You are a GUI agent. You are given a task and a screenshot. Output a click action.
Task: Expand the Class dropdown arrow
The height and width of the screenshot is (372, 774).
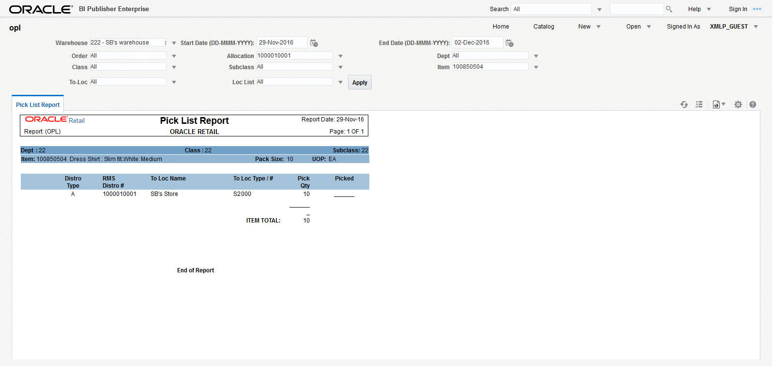point(174,67)
